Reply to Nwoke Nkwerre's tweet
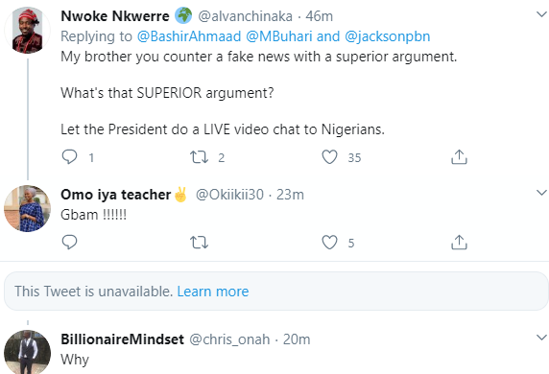 point(69,156)
